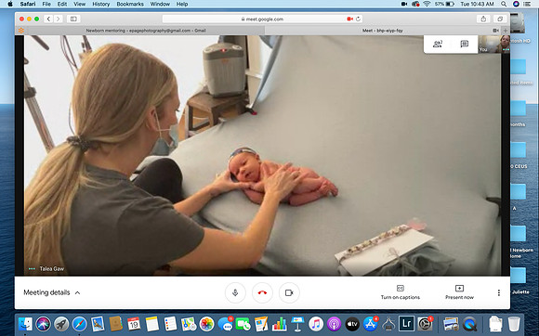
Task: Open Safari compass icon in the Dock
Action: pos(79,324)
